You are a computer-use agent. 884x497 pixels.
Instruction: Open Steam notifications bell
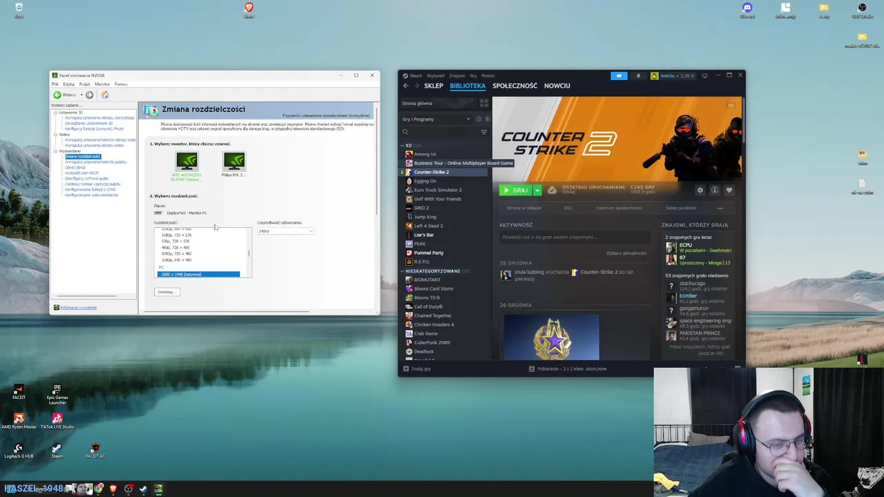coord(638,76)
